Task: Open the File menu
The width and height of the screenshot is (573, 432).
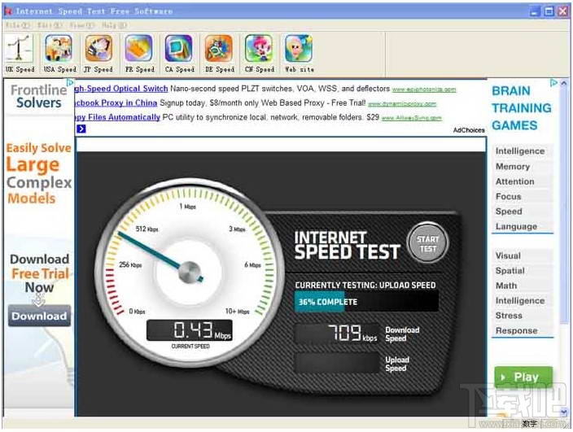Action: 17,25
